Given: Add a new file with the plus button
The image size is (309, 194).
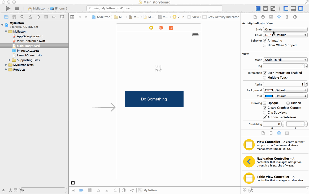Looking at the screenshot, I should coord(3,190).
